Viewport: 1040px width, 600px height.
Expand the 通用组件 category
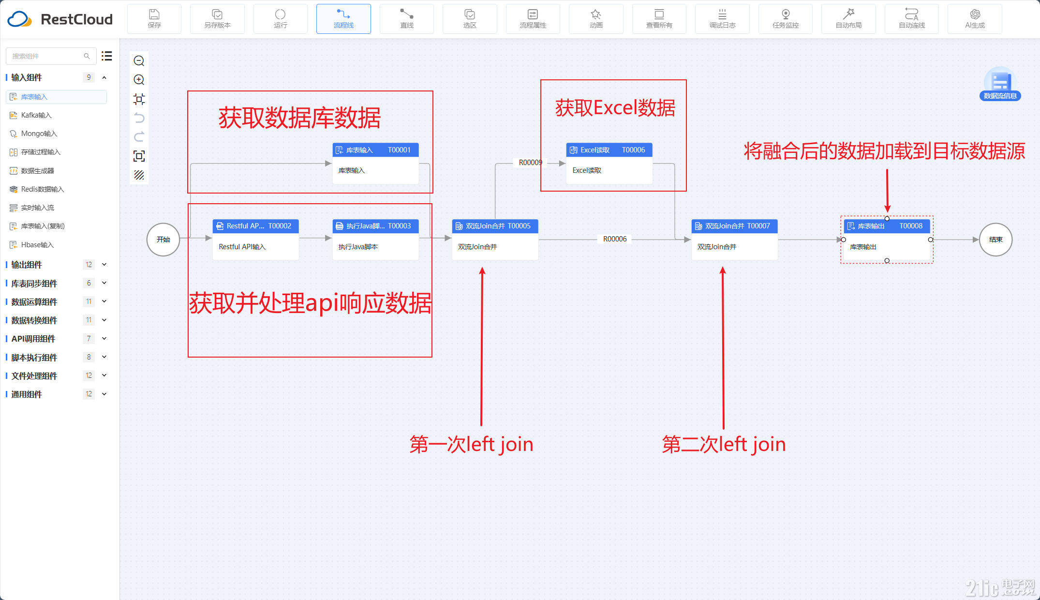click(x=104, y=394)
